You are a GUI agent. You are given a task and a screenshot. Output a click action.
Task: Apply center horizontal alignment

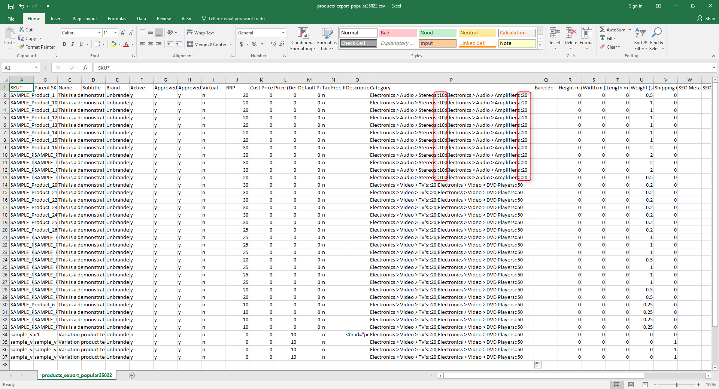coord(151,44)
